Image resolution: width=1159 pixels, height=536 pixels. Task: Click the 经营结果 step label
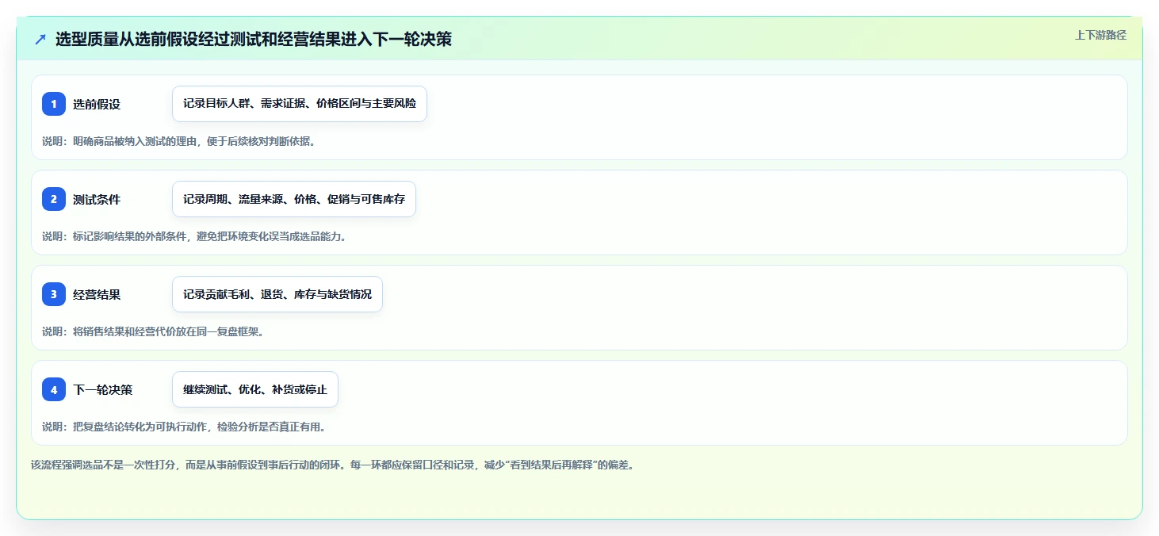(x=97, y=294)
